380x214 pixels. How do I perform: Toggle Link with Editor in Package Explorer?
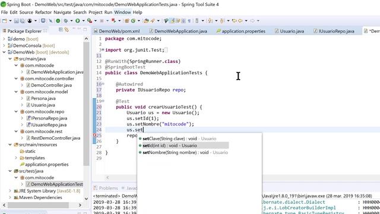66,30
